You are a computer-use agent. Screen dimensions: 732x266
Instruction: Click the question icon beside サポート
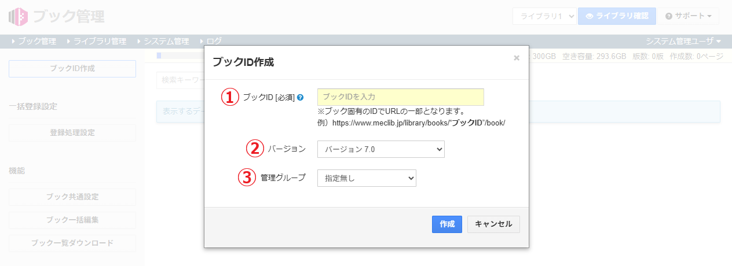point(669,16)
